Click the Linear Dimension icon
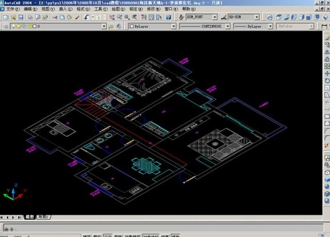 (324, 26)
